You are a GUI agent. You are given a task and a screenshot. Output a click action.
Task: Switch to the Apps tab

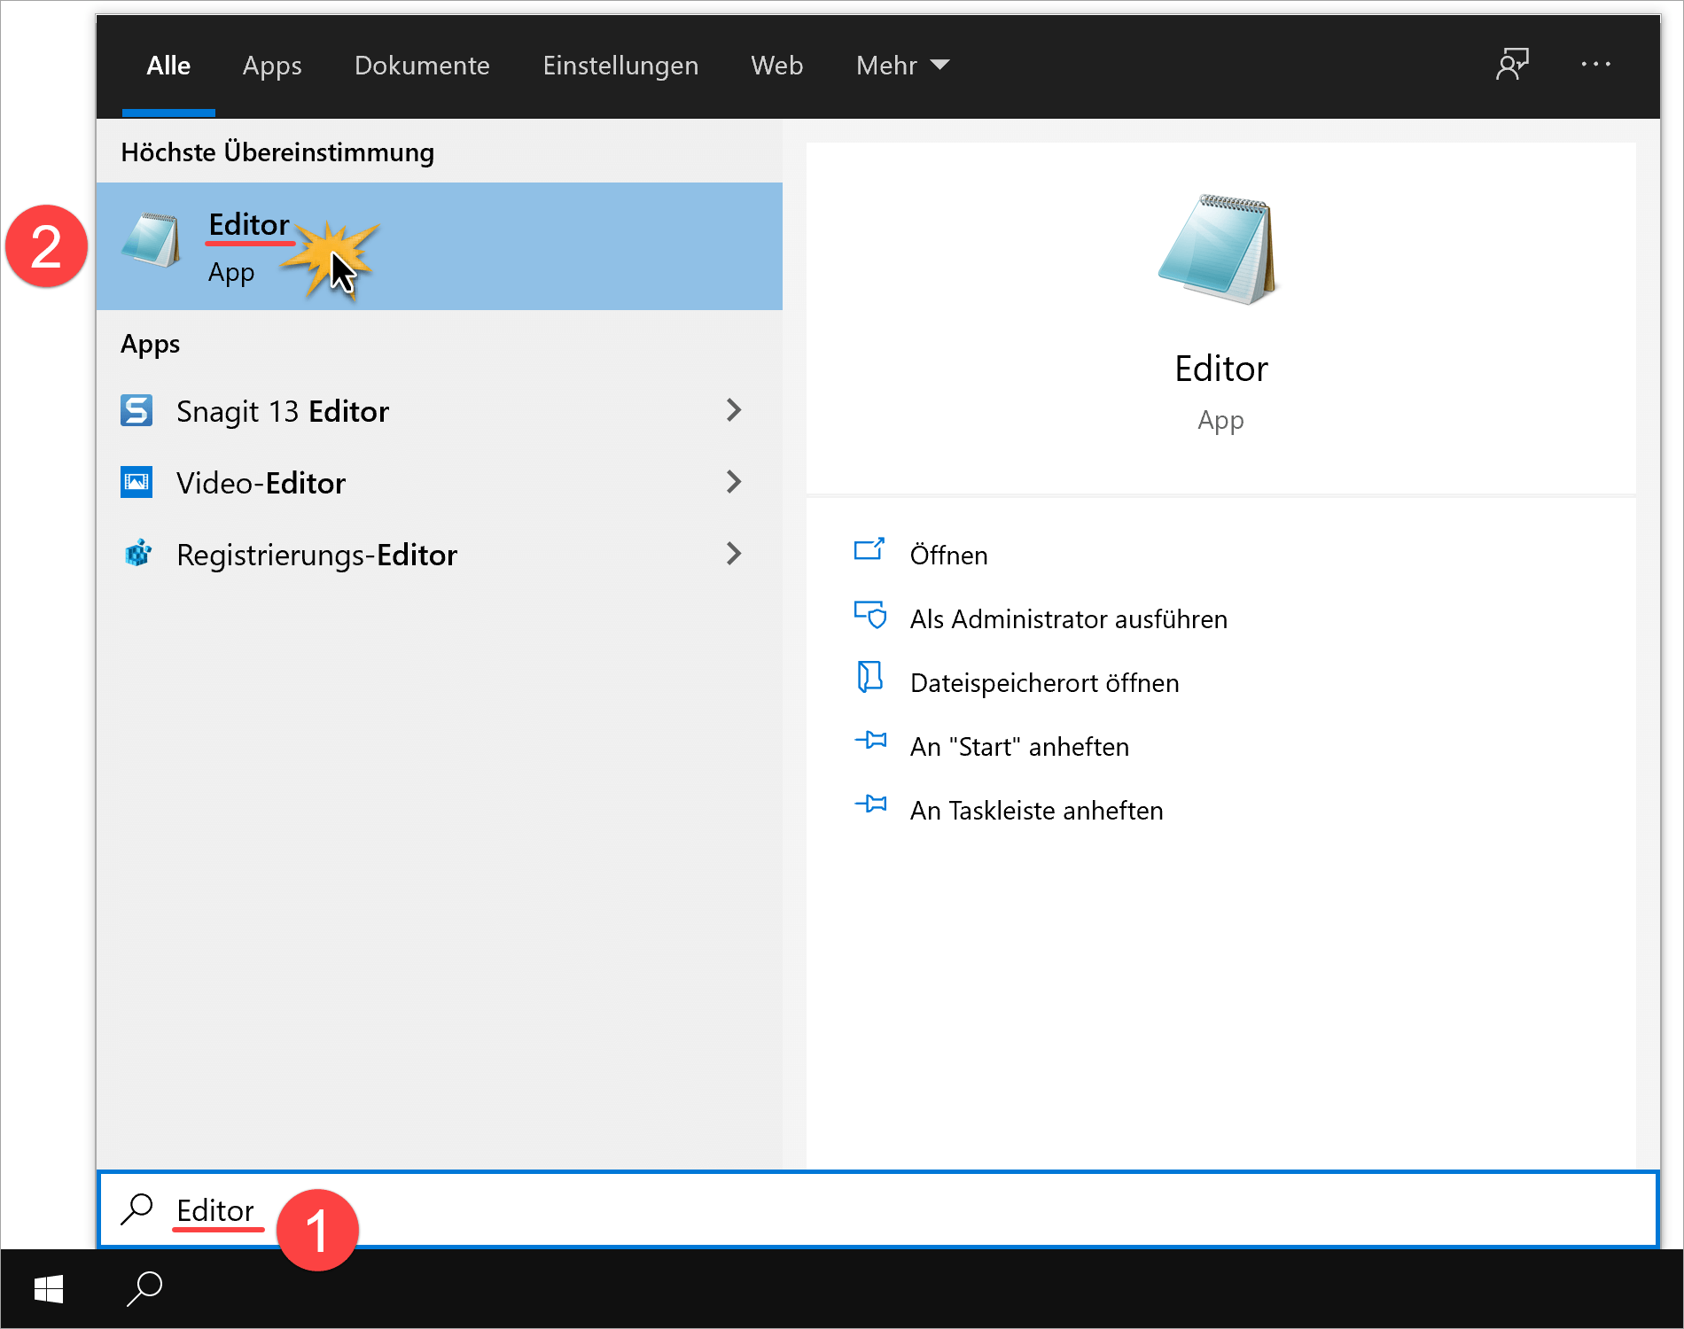point(272,66)
